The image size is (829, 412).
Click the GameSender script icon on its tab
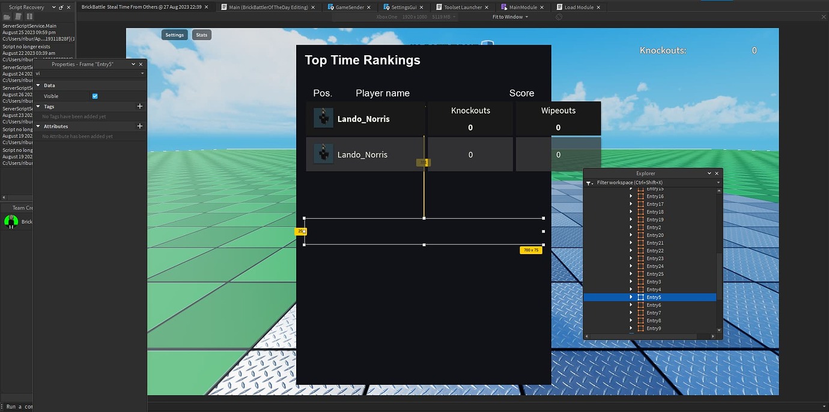pos(330,7)
